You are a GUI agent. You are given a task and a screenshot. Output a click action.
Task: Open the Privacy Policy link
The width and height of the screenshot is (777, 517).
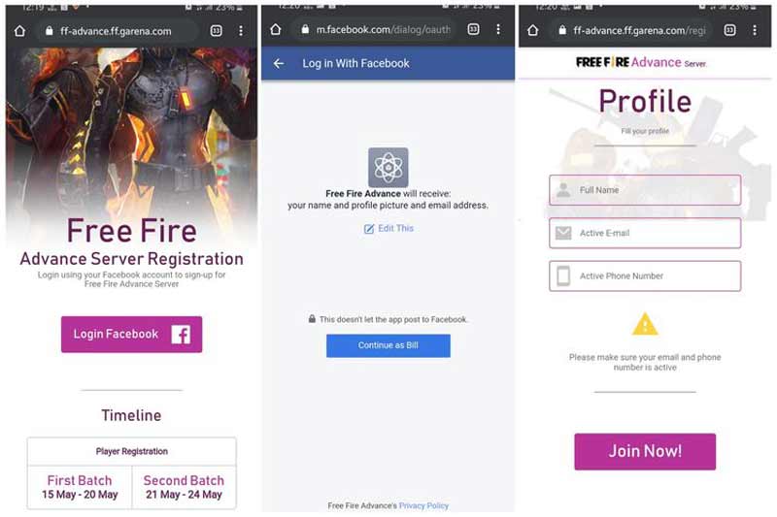(x=423, y=505)
